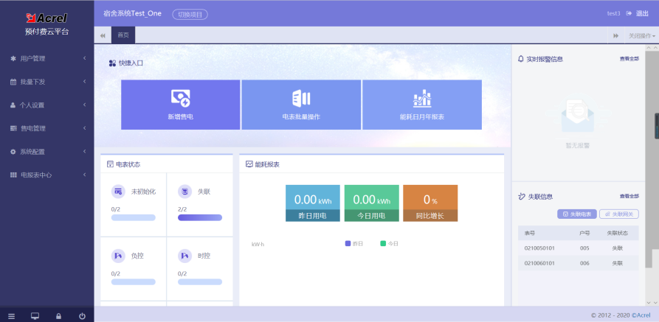
Task: Click the 未初始化 meter status icon
Action: 117,192
